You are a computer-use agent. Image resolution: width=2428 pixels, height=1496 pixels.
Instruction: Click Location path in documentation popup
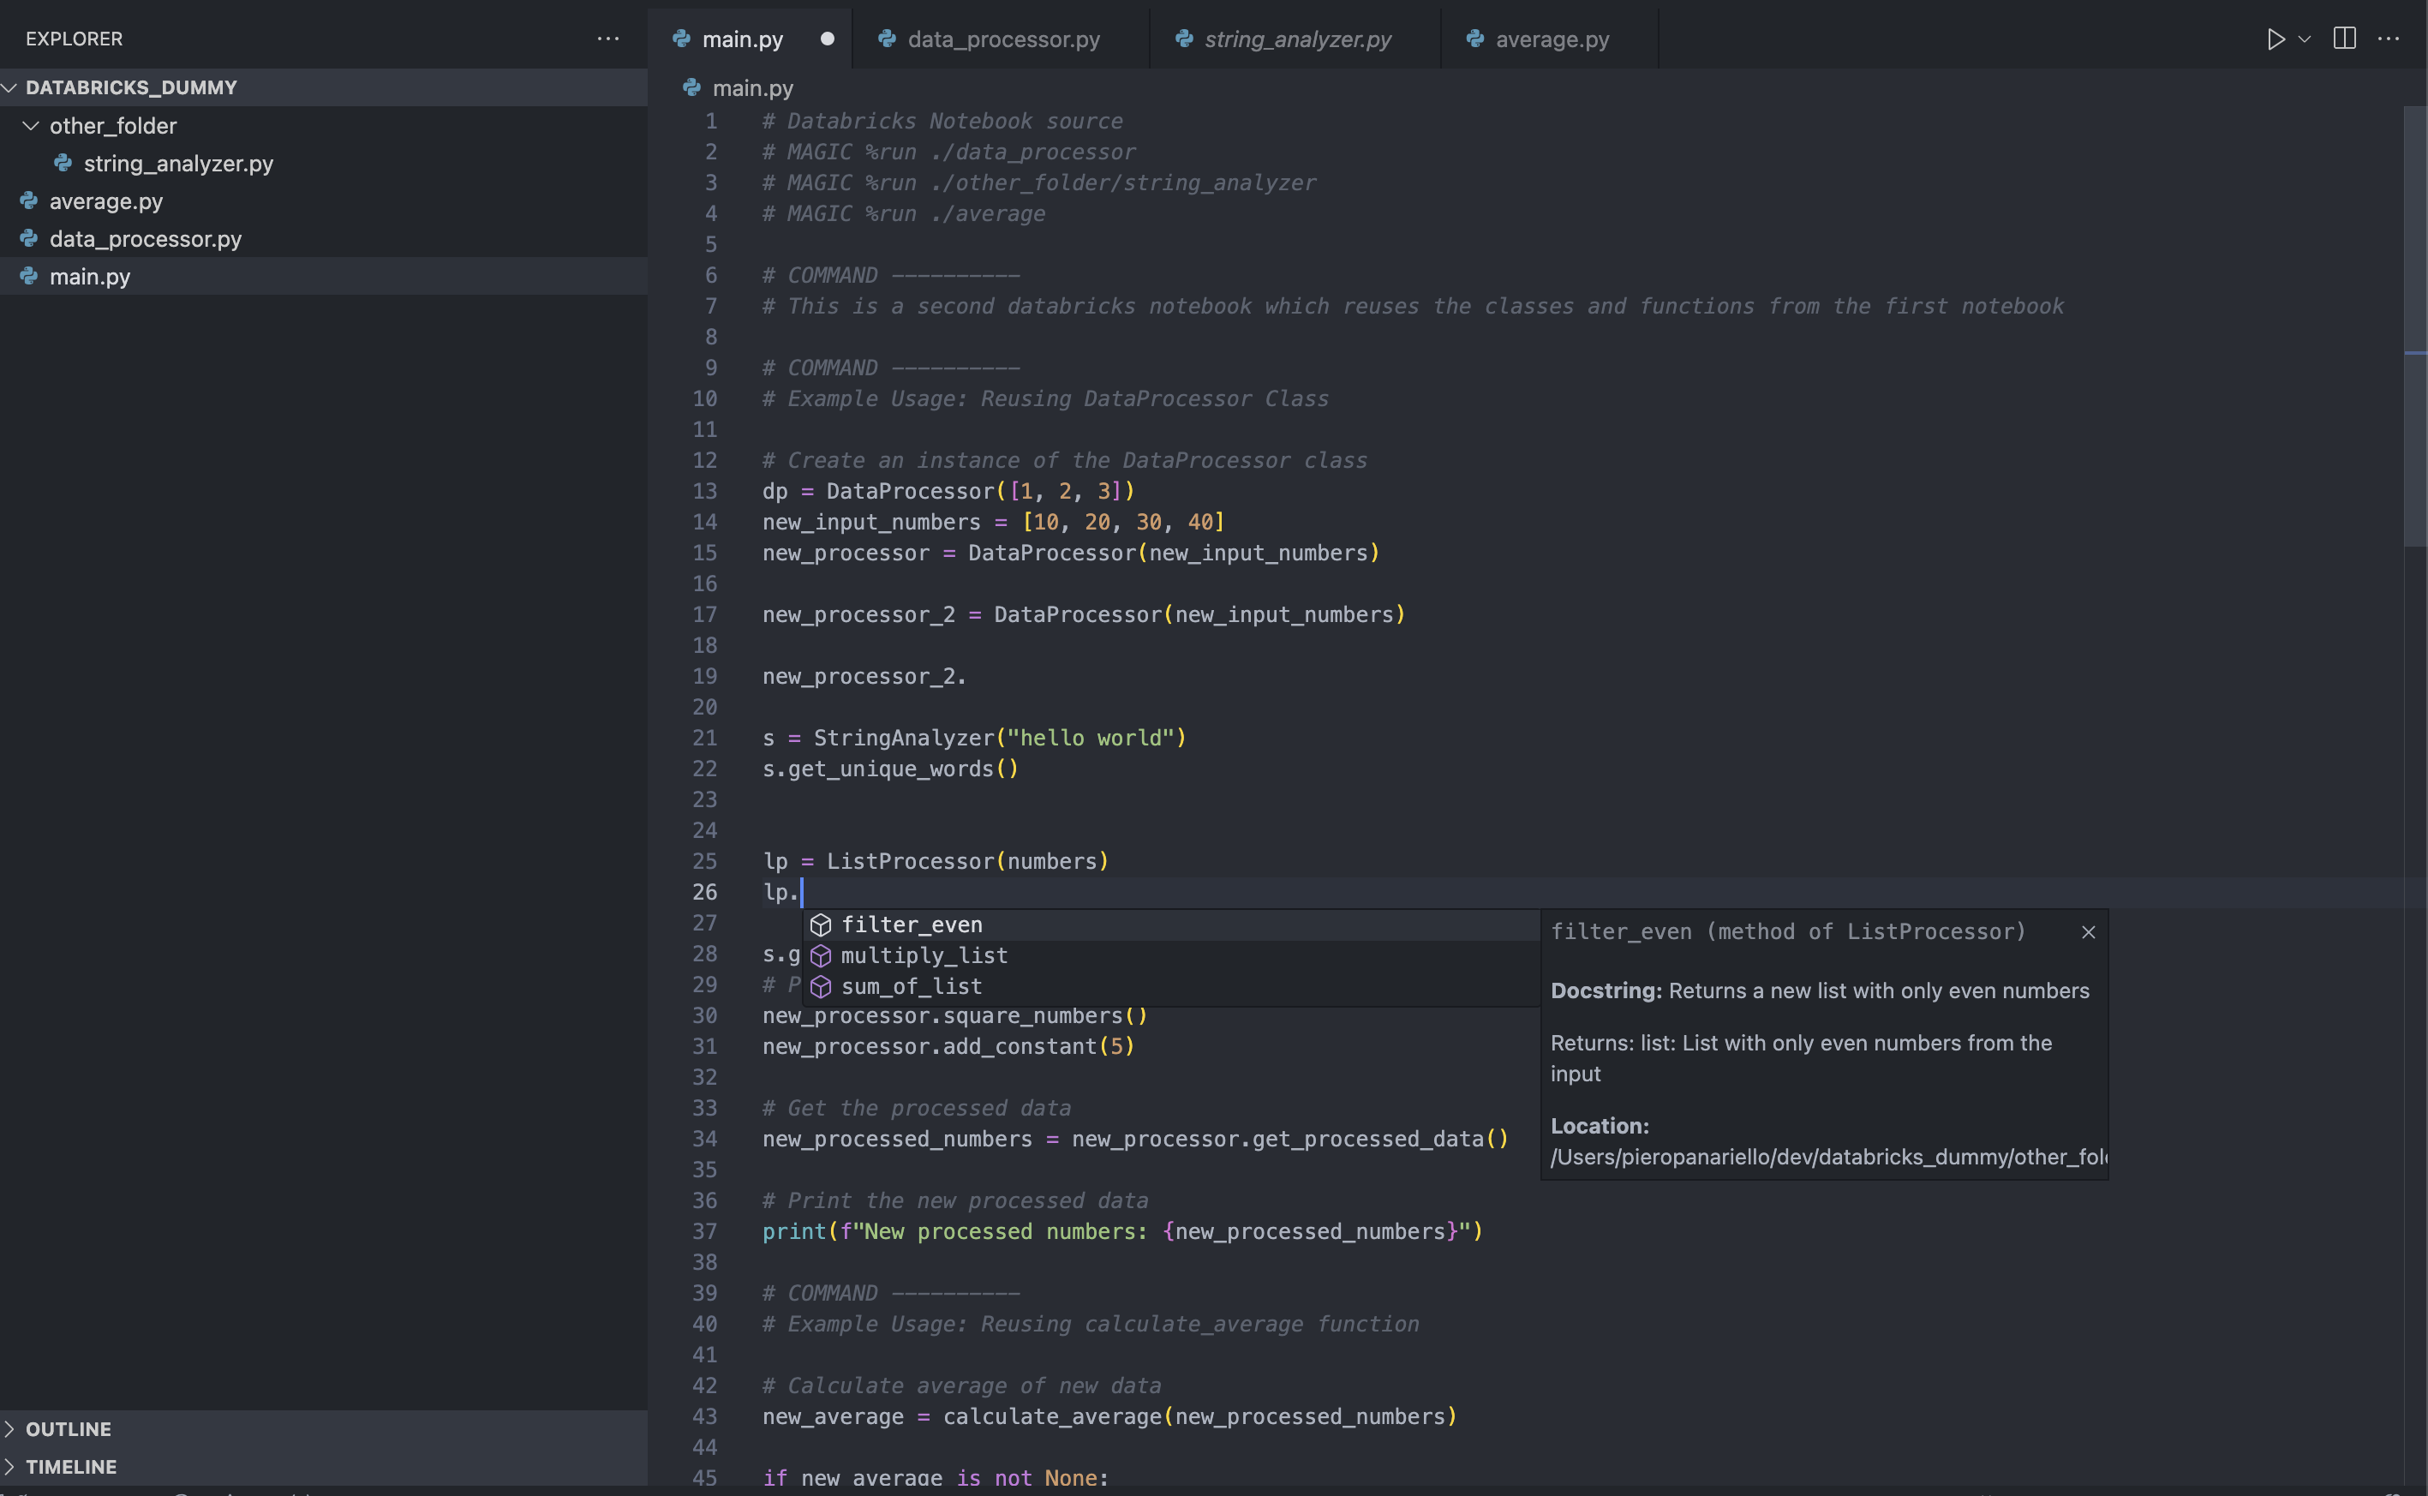[1828, 1157]
